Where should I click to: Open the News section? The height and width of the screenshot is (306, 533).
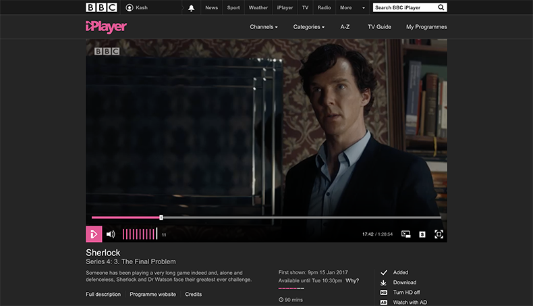[x=211, y=7]
